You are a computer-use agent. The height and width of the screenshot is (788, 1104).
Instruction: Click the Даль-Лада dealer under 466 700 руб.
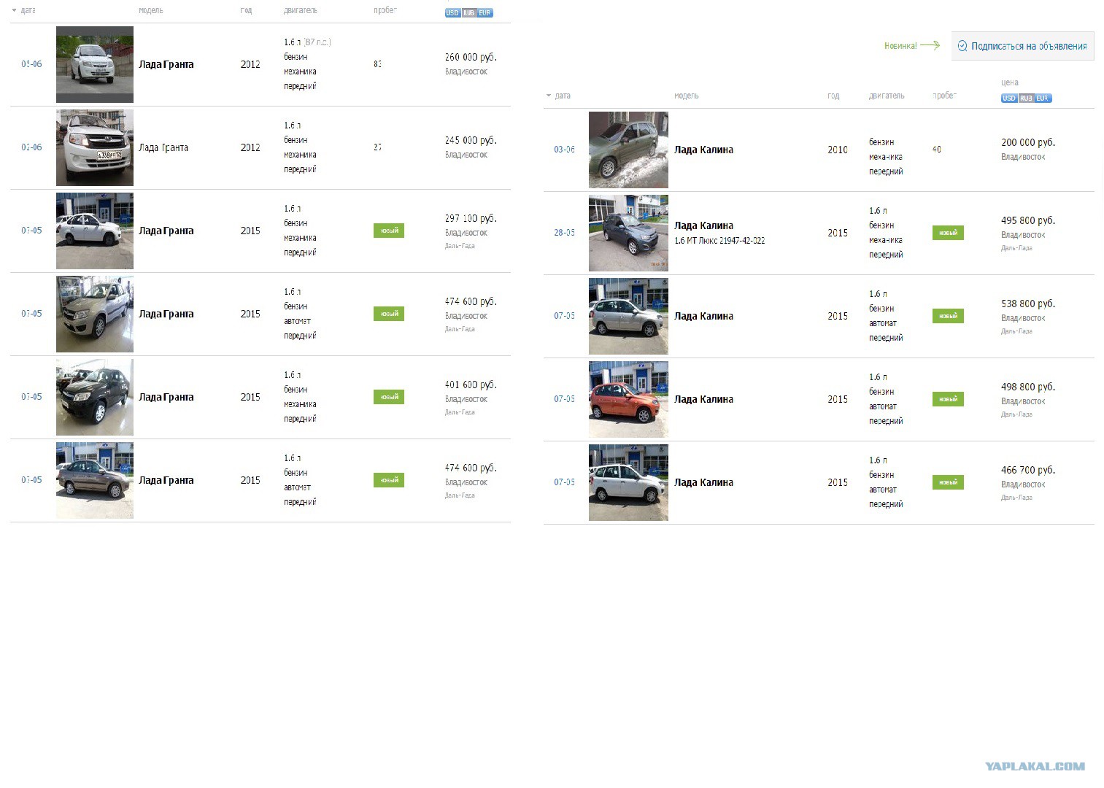pyautogui.click(x=1016, y=498)
